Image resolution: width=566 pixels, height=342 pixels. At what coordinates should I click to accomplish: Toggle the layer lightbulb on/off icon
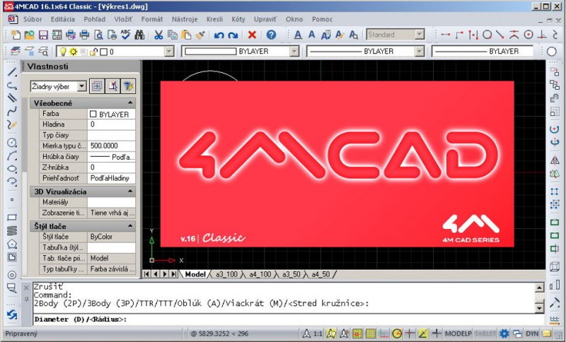63,52
